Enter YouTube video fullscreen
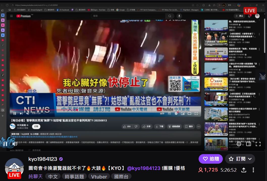This screenshot has height=181, width=267. [196, 114]
